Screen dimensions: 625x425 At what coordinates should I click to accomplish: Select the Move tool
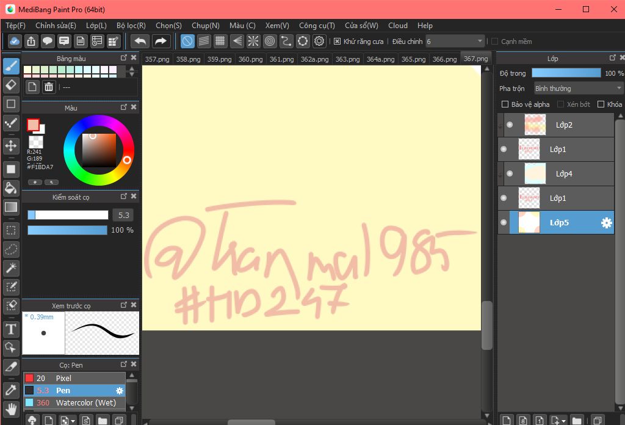11,145
